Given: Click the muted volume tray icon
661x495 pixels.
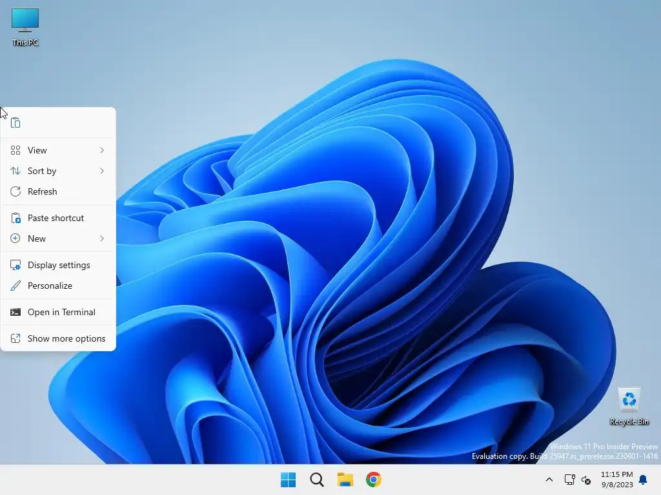Looking at the screenshot, I should pos(586,480).
